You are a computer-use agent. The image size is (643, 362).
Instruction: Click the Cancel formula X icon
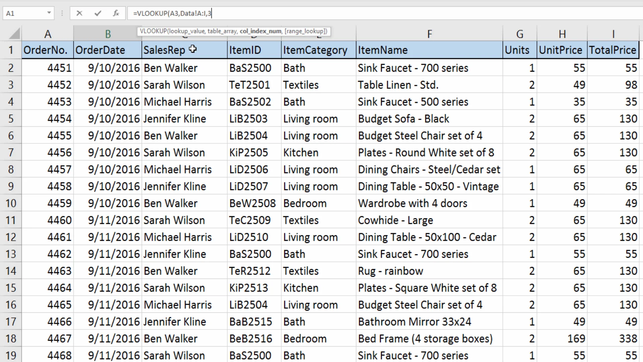tap(79, 13)
